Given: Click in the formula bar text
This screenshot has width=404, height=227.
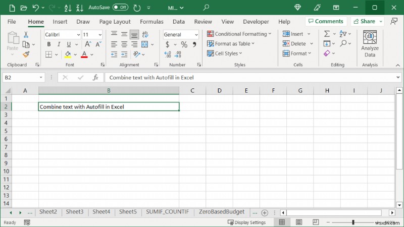Looking at the screenshot, I should [151, 78].
